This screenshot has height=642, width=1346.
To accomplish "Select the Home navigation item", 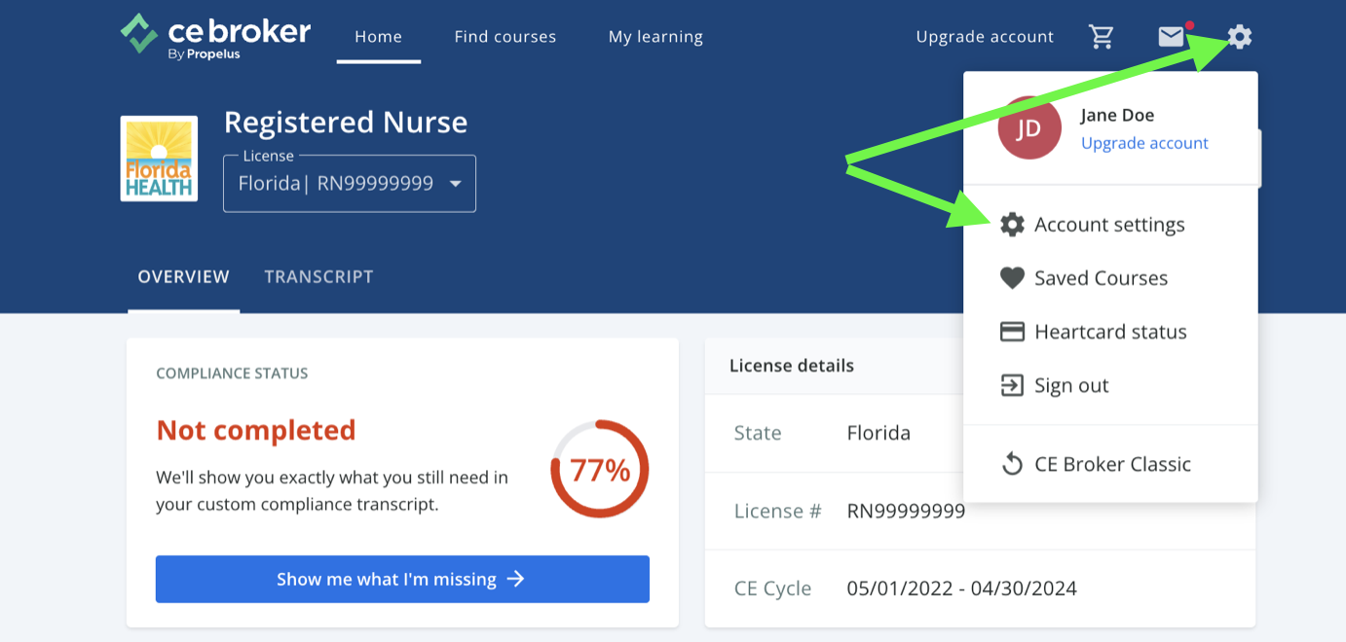I will (378, 37).
